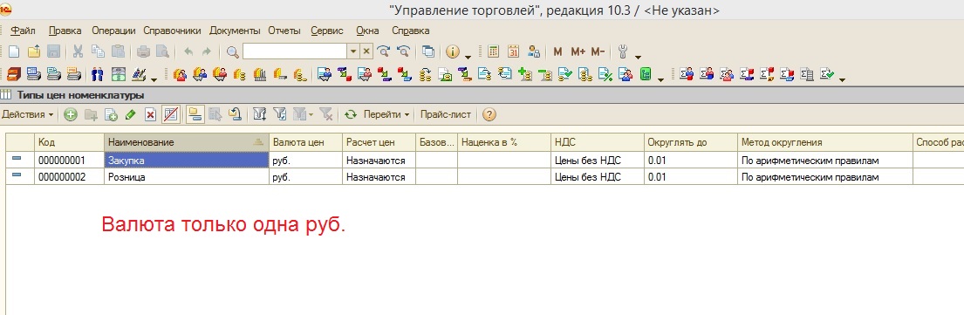Open the calculator icon in main toolbar
The height and width of the screenshot is (315, 964).
[x=492, y=51]
